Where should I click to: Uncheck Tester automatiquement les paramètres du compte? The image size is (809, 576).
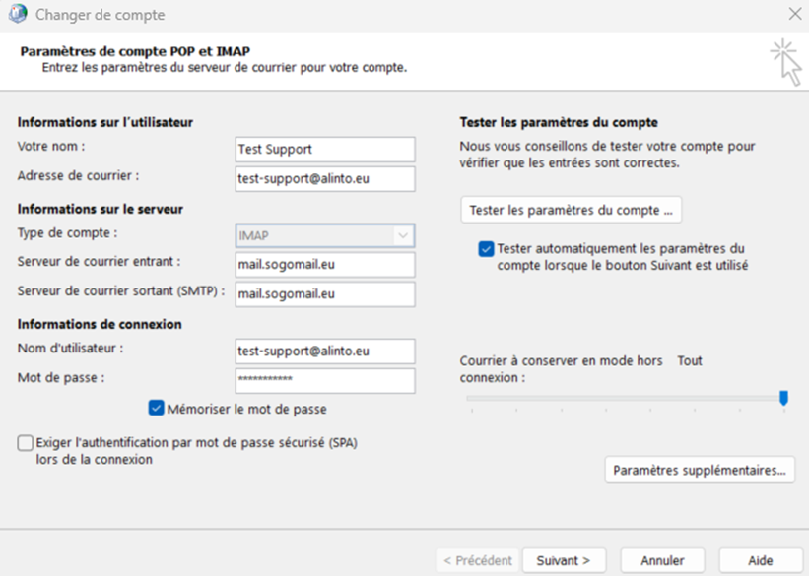486,249
